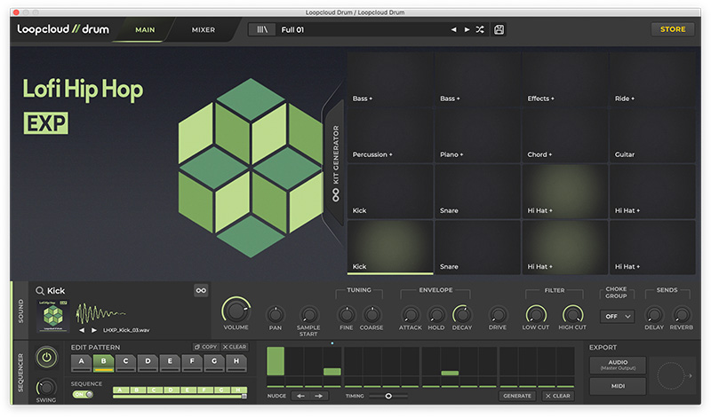Copy the current pattern
The width and height of the screenshot is (711, 417).
[x=206, y=347]
